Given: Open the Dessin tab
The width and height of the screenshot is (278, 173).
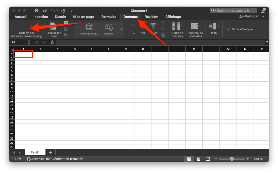Looking at the screenshot, I should pos(60,17).
